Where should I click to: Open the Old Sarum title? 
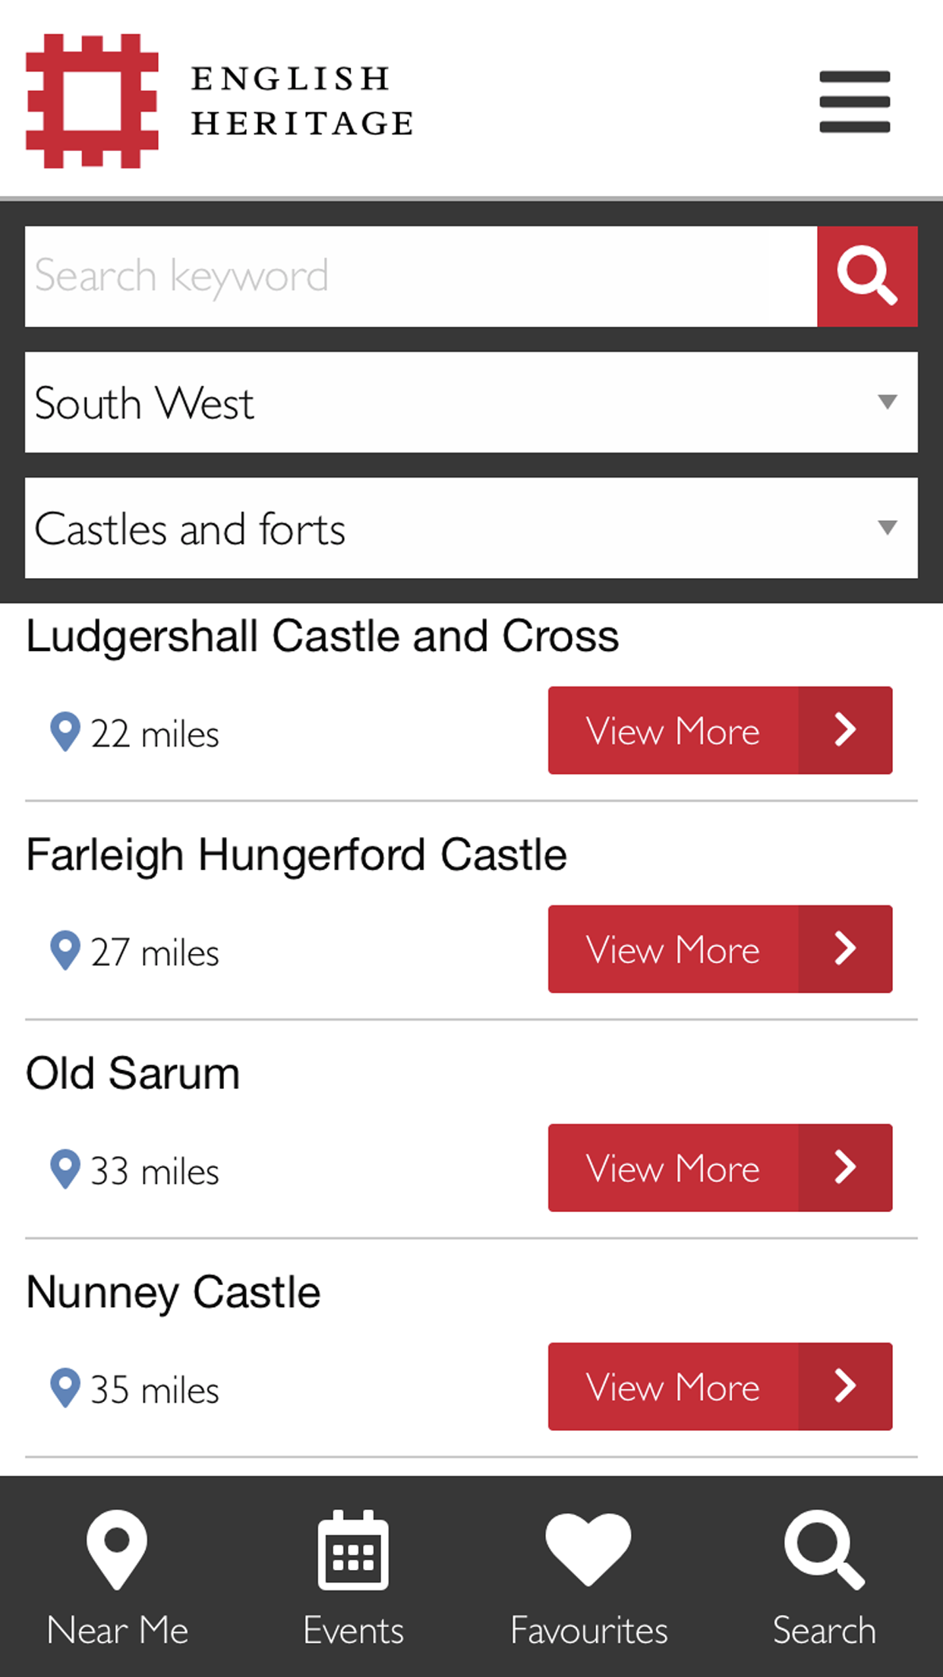[133, 1074]
